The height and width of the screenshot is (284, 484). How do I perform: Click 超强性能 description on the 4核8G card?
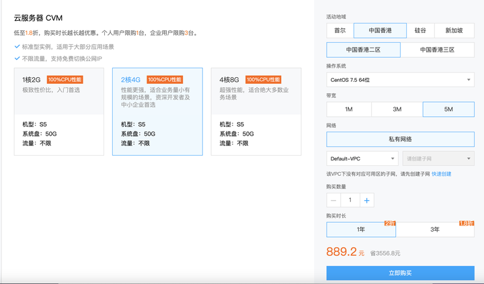[254, 94]
